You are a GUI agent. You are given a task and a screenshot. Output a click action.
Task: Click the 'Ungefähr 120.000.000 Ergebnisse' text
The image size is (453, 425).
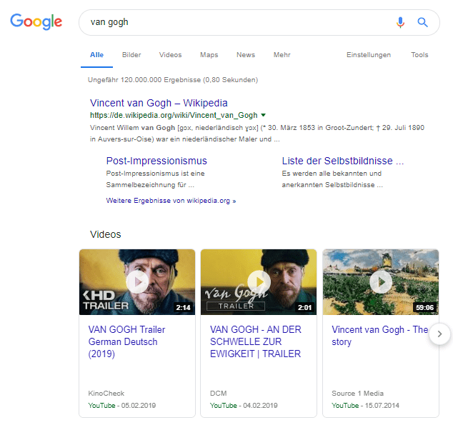click(173, 80)
